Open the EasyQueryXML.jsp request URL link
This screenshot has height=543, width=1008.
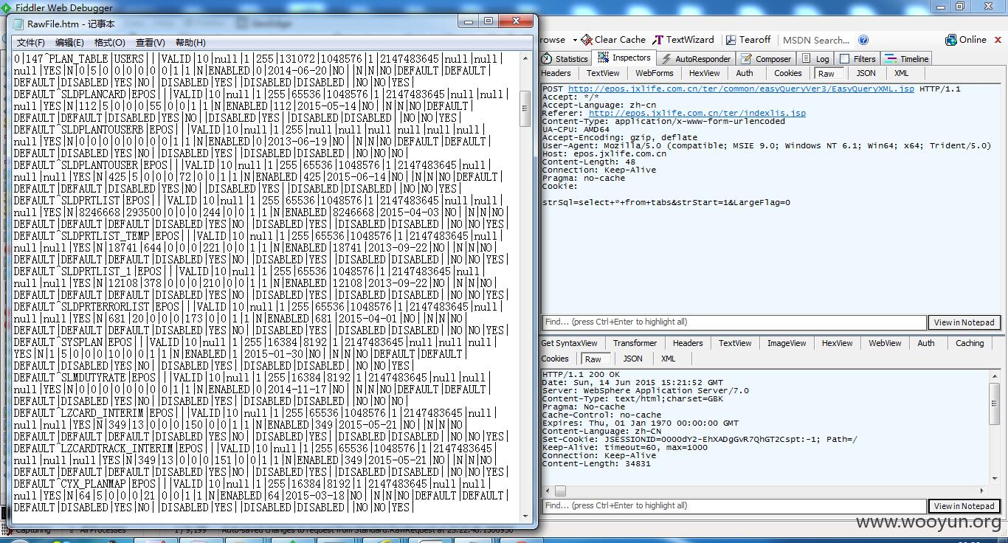pos(741,89)
